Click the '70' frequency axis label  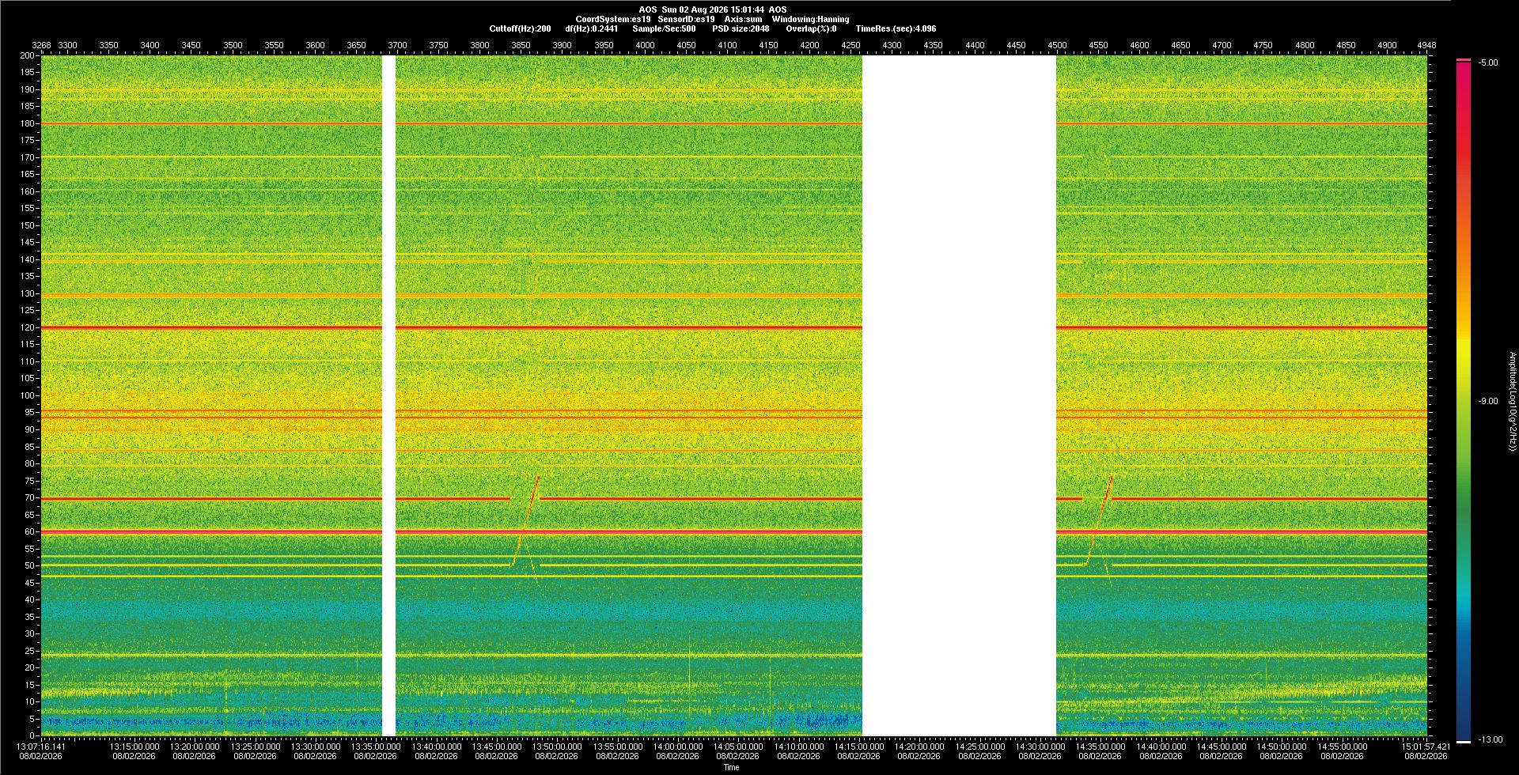tap(30, 497)
